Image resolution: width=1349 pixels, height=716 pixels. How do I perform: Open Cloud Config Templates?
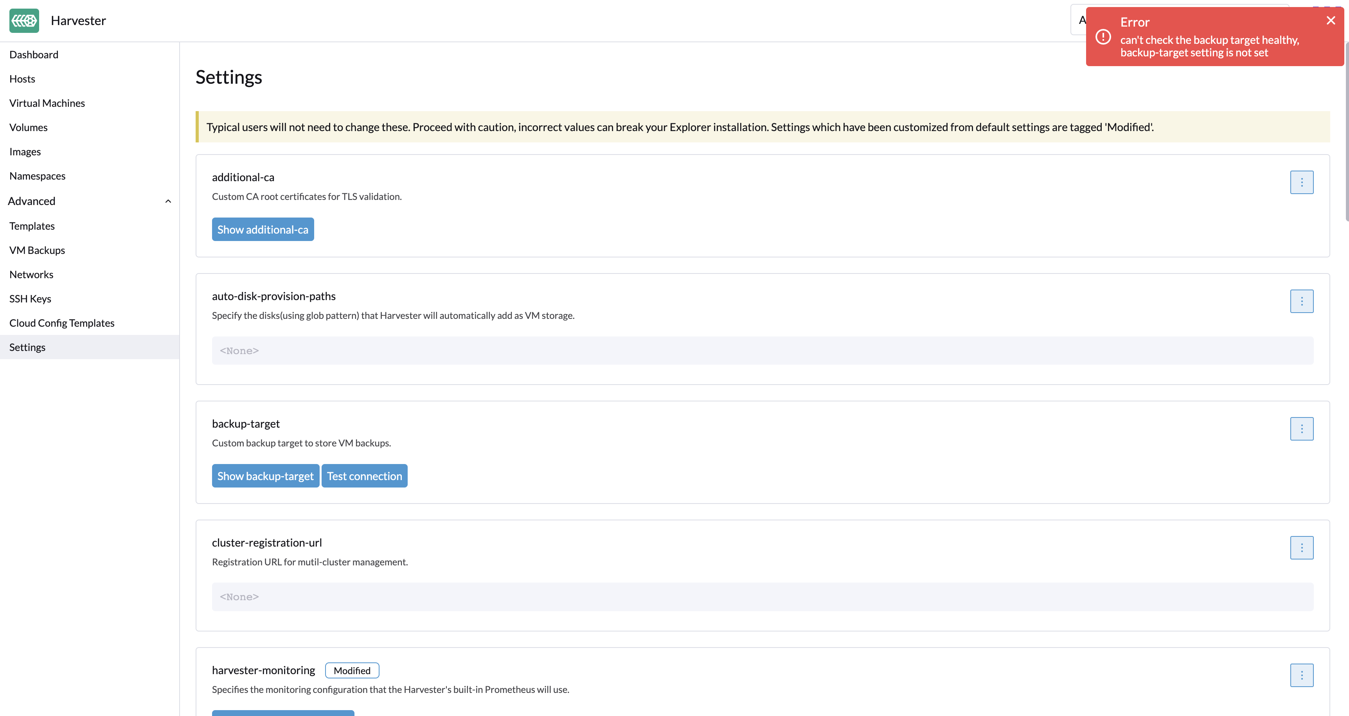[62, 323]
